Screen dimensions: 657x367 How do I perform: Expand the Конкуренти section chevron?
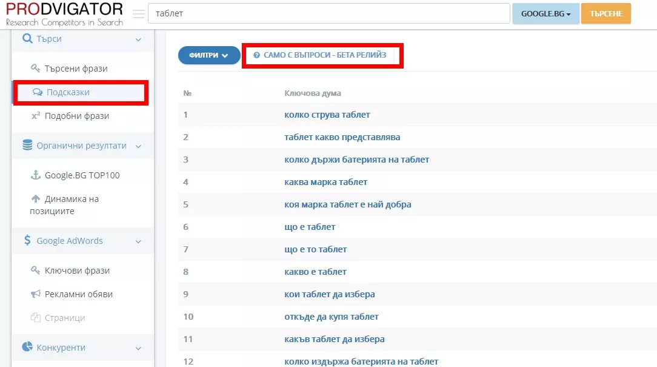pyautogui.click(x=138, y=348)
